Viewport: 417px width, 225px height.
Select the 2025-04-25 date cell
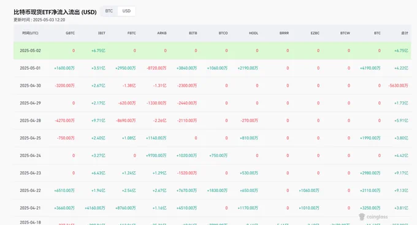tap(30, 138)
